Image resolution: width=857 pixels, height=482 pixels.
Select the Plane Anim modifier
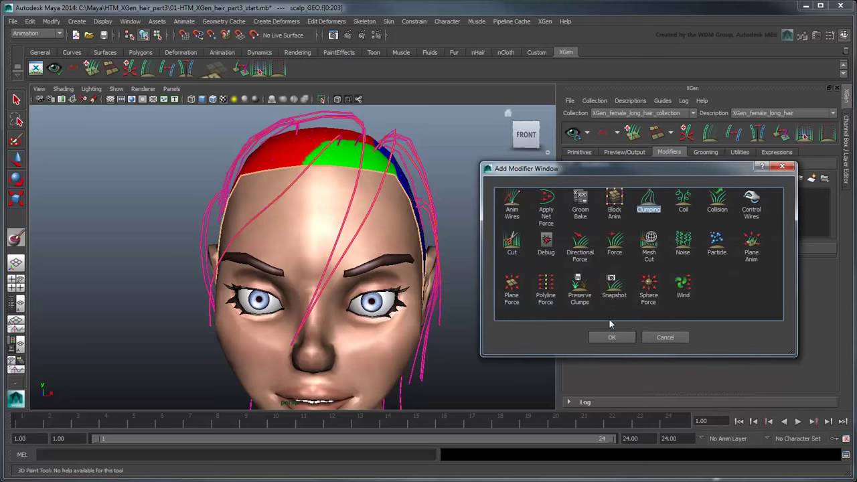751,248
